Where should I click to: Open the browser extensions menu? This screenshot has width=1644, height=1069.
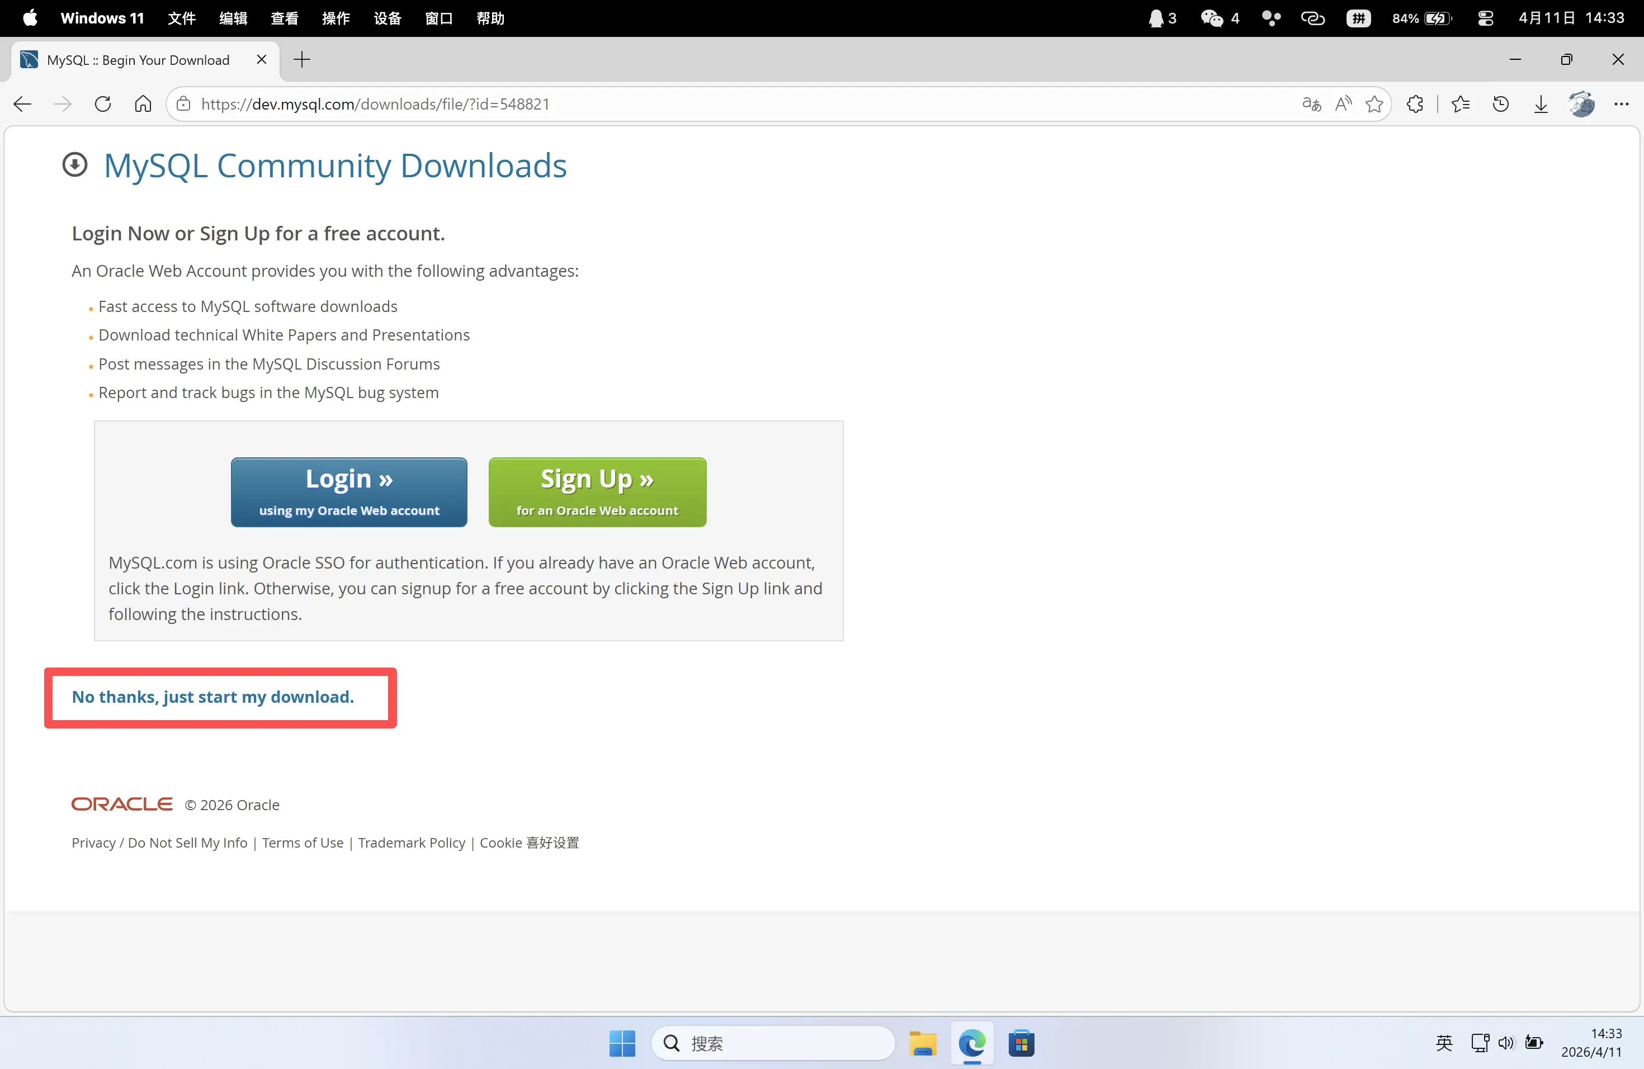1415,105
